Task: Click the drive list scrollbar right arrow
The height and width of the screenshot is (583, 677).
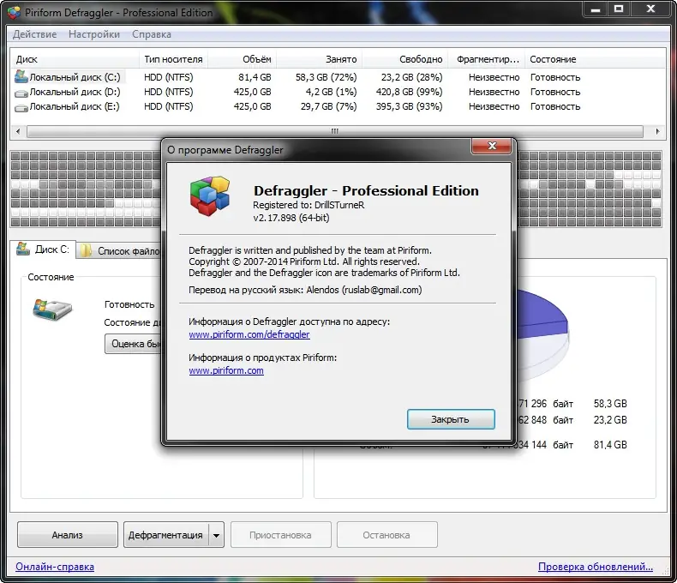Action: click(x=657, y=131)
